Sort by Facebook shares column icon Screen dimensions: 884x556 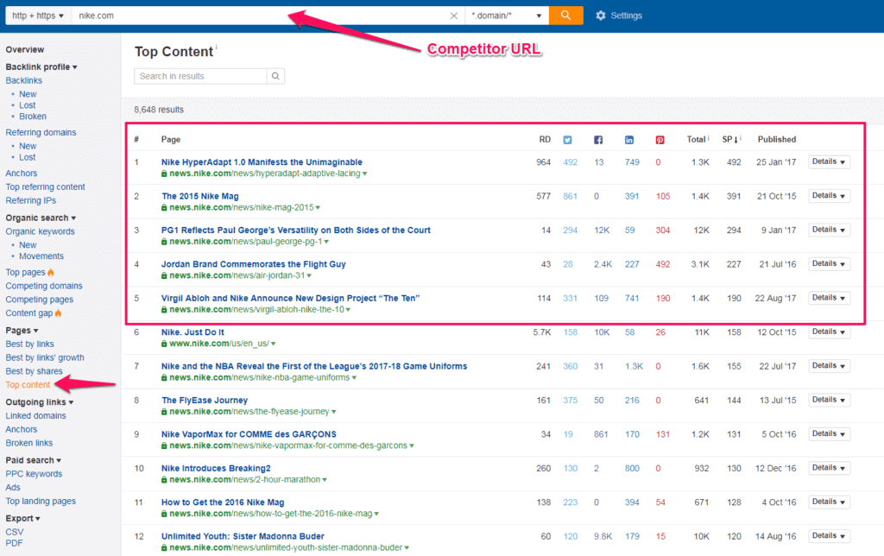coord(598,140)
